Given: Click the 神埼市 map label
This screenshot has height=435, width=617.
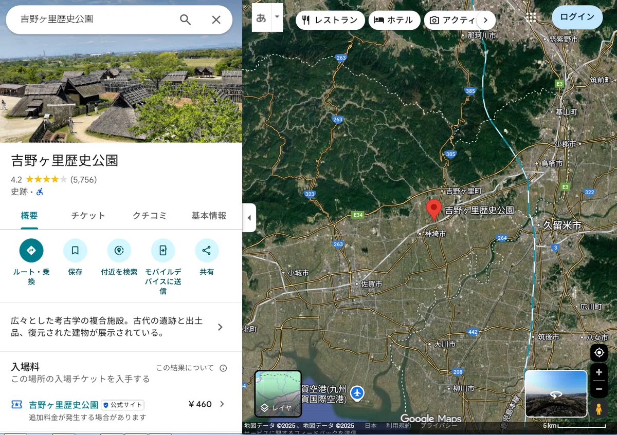Looking at the screenshot, I should pos(435,234).
